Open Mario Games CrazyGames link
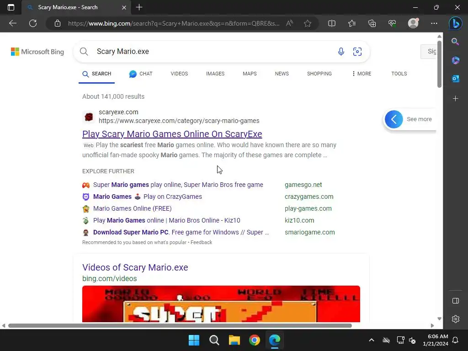 [x=148, y=197]
